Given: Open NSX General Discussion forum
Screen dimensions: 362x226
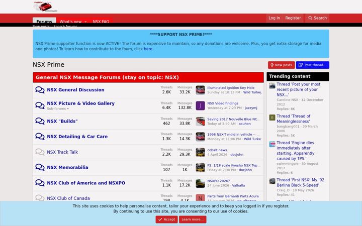Looking at the screenshot, I should point(75,90).
